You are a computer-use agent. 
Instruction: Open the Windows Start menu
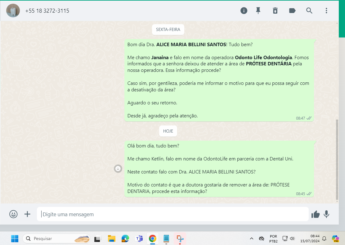15,238
